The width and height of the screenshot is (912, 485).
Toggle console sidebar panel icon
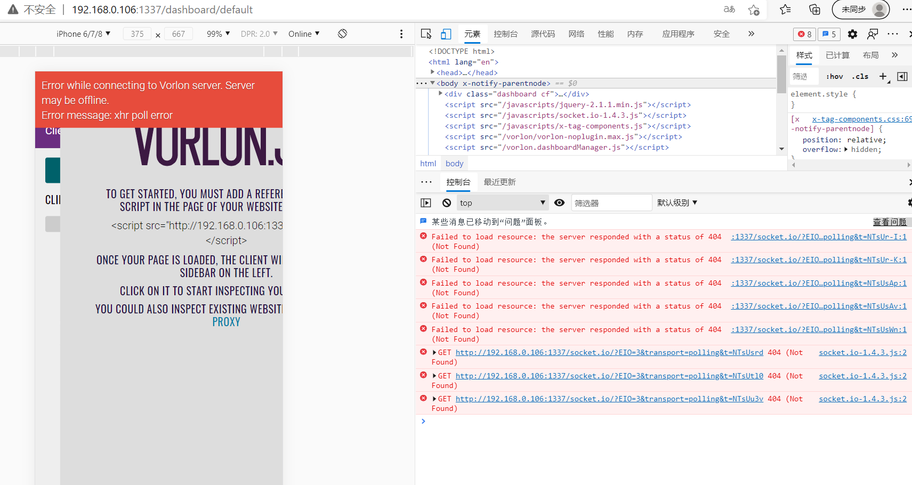point(425,203)
